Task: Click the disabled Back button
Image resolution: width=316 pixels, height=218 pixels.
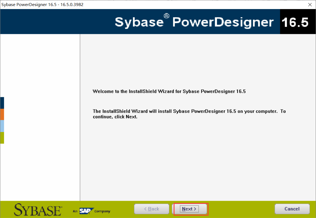Action: 151,209
